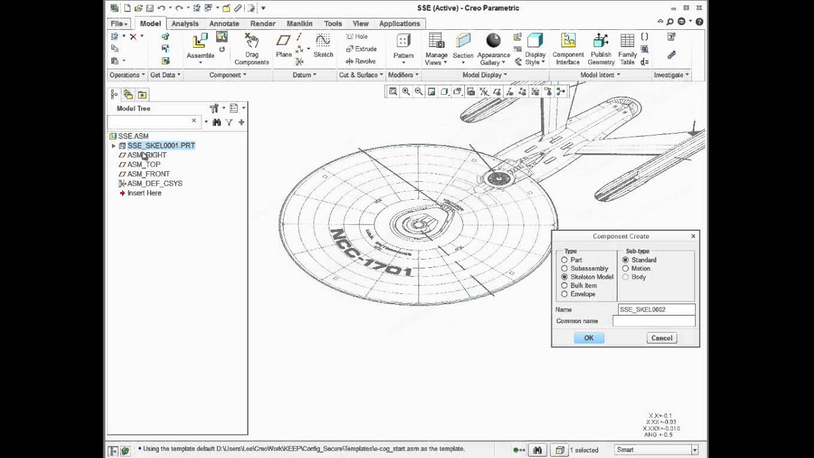Click the Extrude feature button
This screenshot has width=814, height=458.
click(361, 49)
